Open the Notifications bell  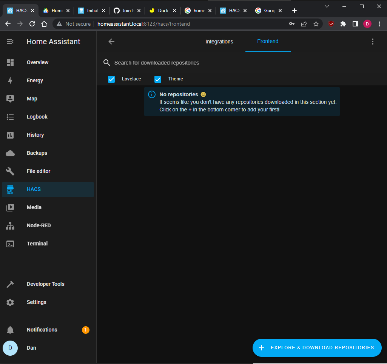(x=10, y=330)
